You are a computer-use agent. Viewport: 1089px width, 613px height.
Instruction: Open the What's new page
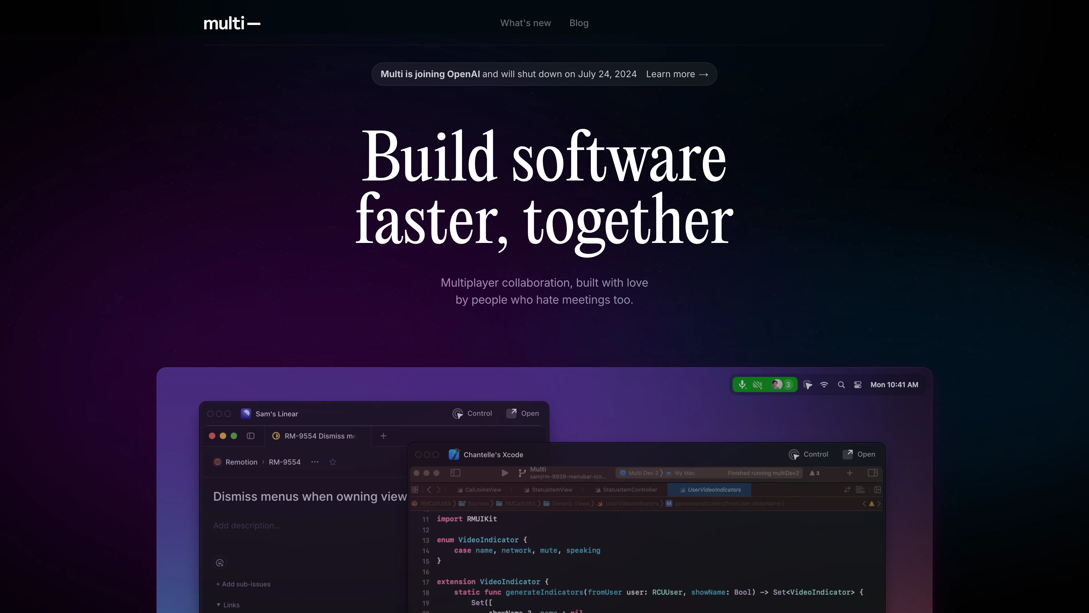[525, 23]
